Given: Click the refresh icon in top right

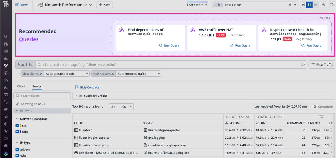Looking at the screenshot, I should click(331, 5).
